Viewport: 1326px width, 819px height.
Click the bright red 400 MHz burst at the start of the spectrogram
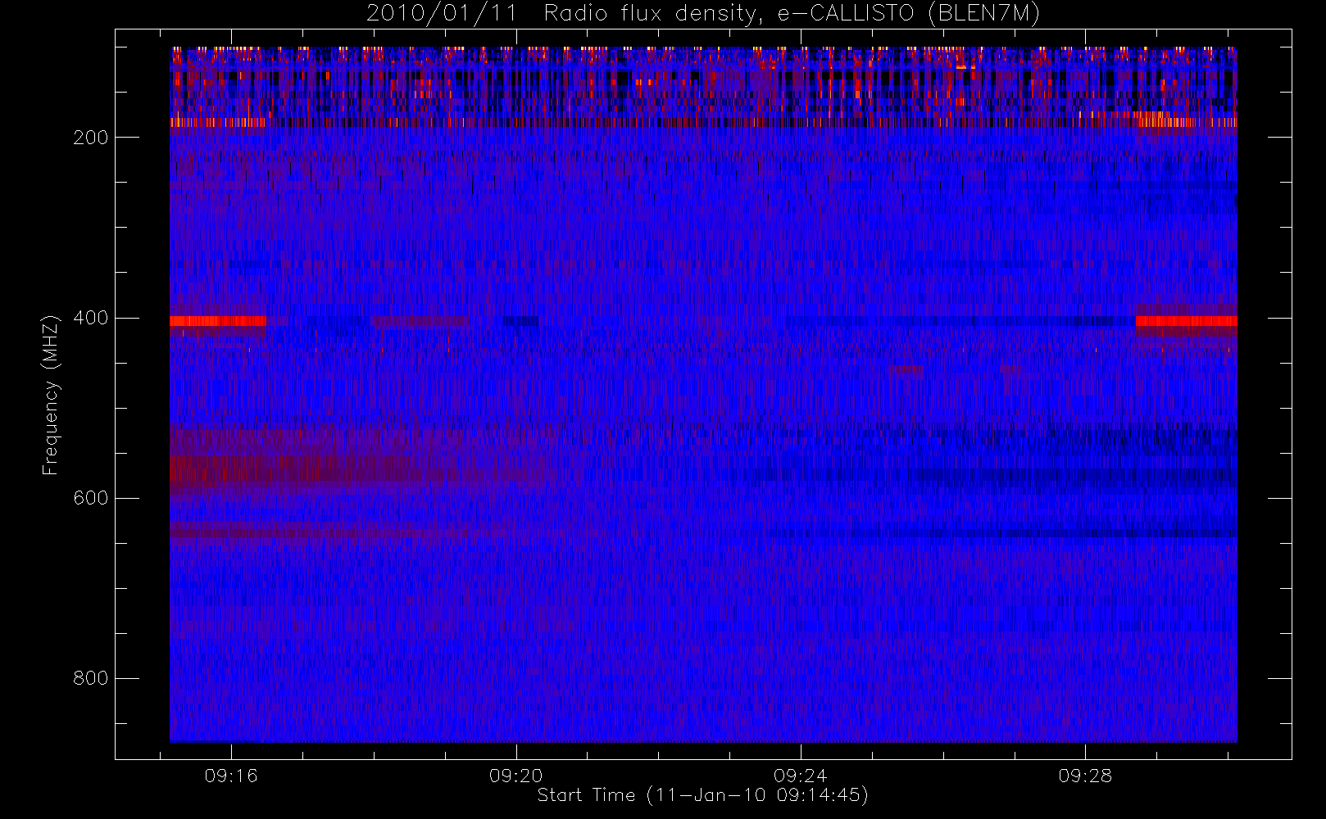(x=218, y=321)
